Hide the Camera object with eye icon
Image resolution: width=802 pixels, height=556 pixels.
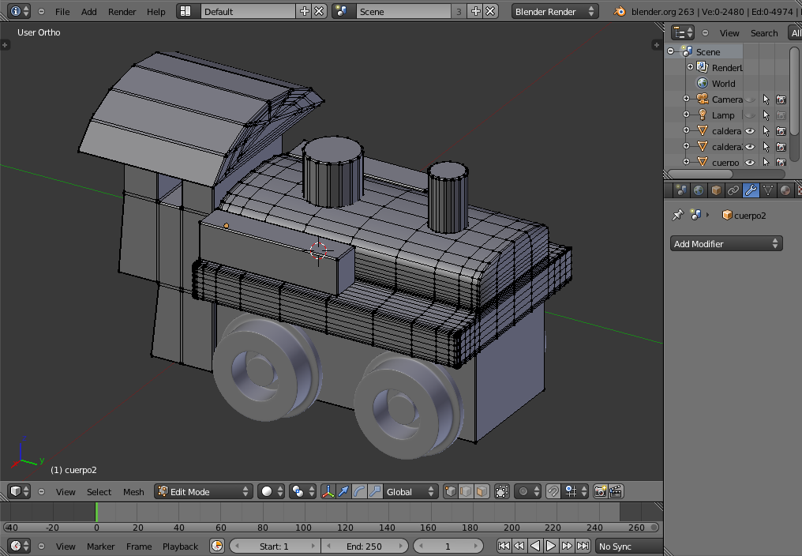pos(750,100)
